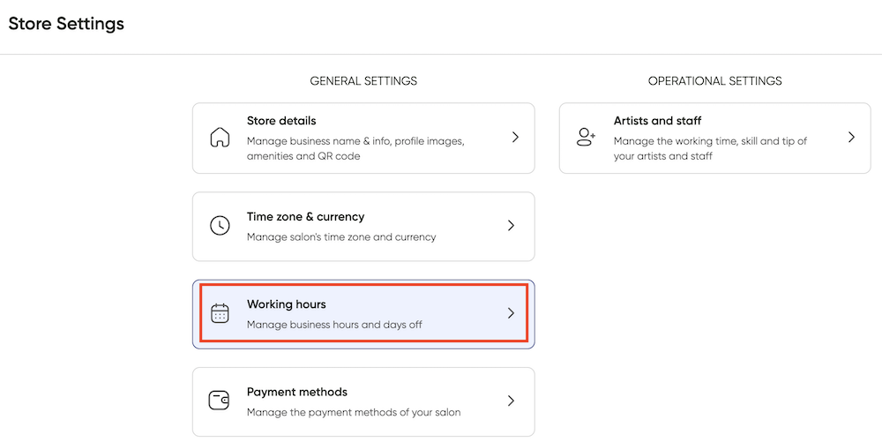
Task: Go to the Payment methods title
Action: click(x=297, y=392)
